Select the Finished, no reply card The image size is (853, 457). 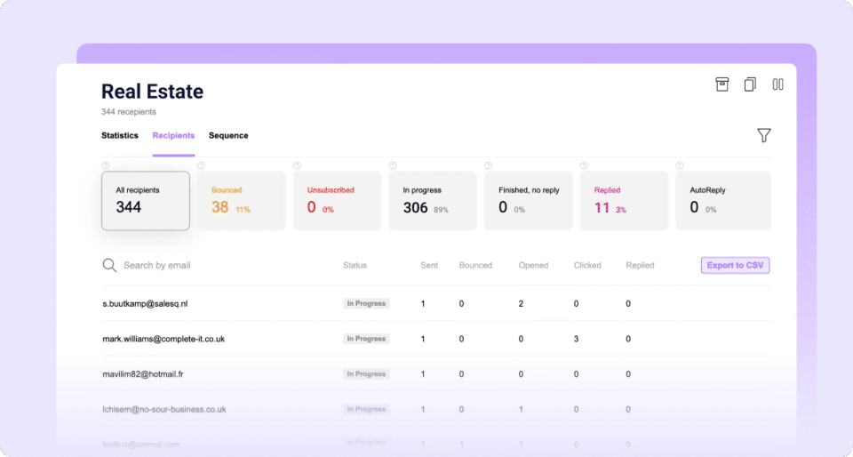[528, 201]
